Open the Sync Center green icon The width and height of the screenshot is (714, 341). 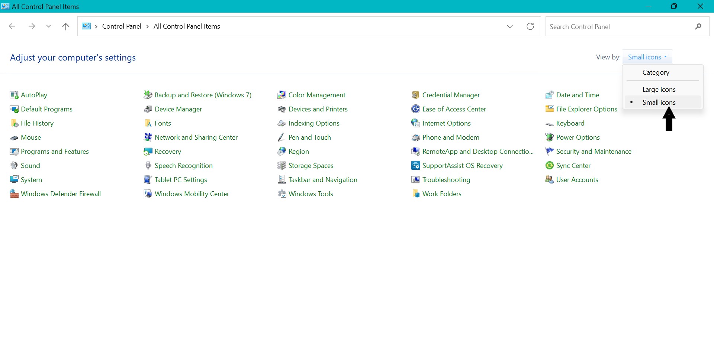(550, 166)
